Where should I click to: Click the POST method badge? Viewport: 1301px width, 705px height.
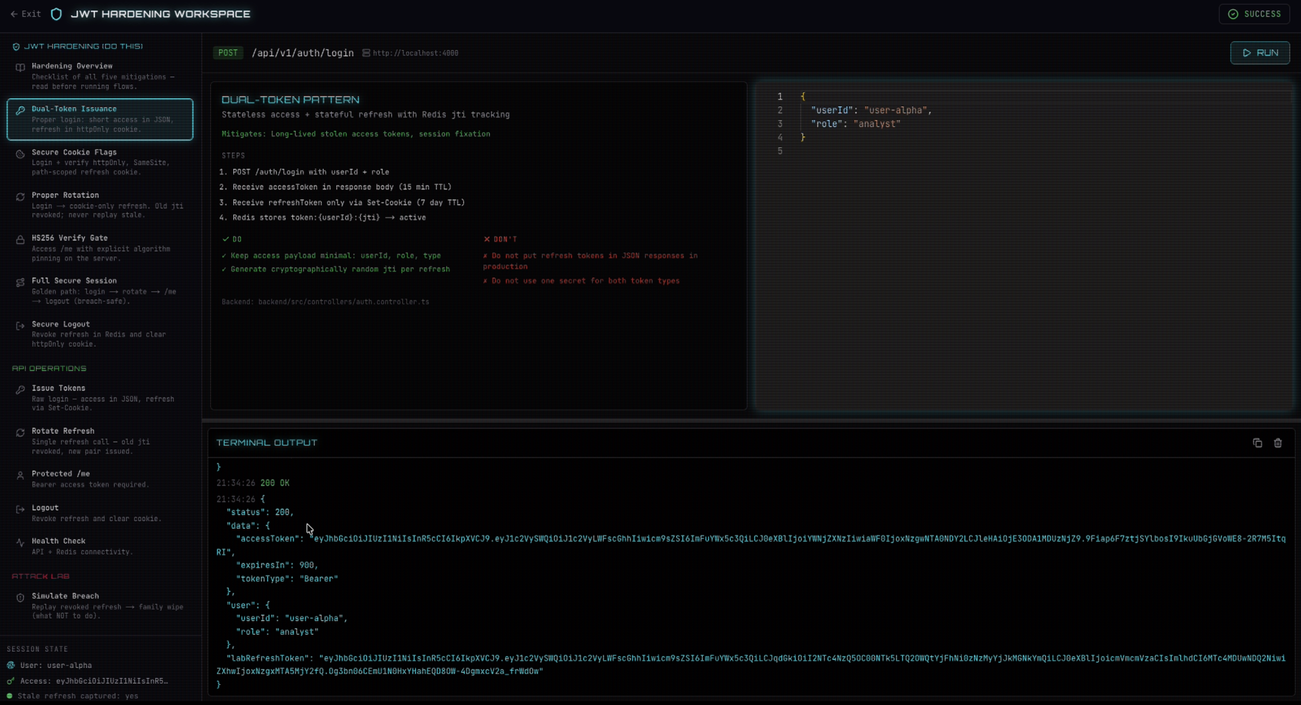228,52
